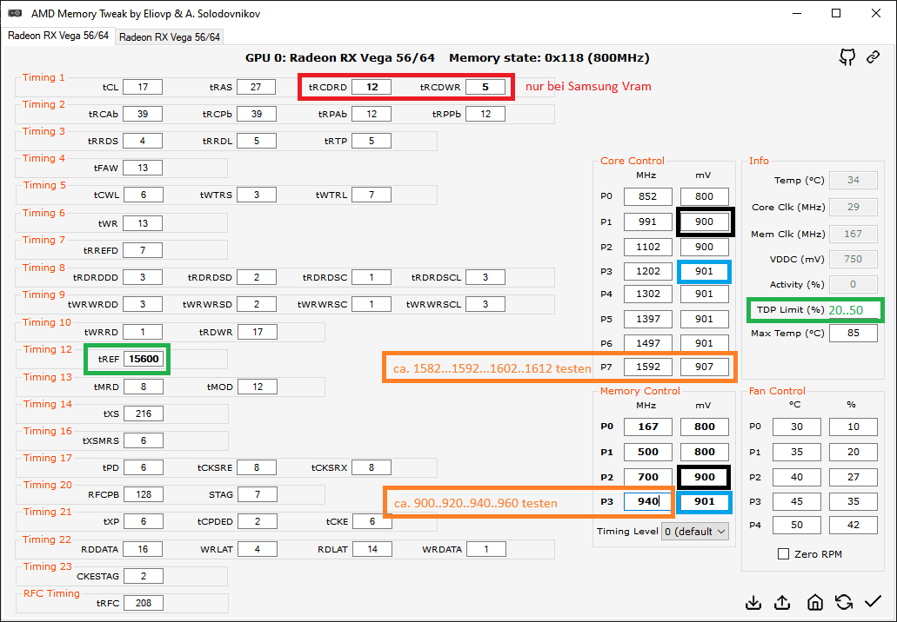Click Memory Control P3 MHz field 940
897x622 pixels.
click(x=647, y=501)
